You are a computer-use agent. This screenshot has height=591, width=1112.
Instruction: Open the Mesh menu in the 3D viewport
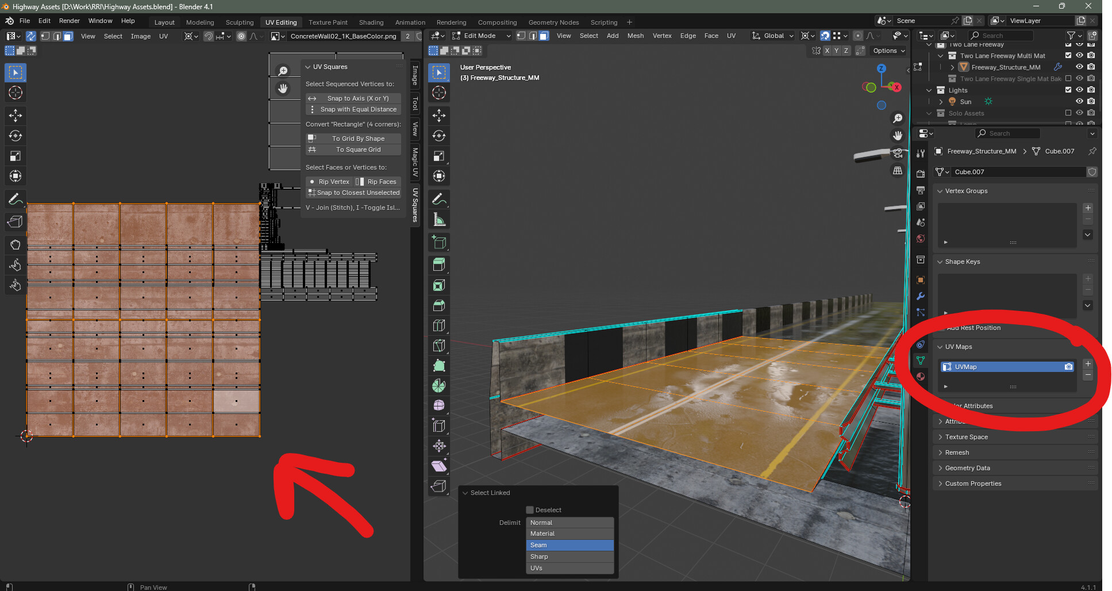(636, 36)
